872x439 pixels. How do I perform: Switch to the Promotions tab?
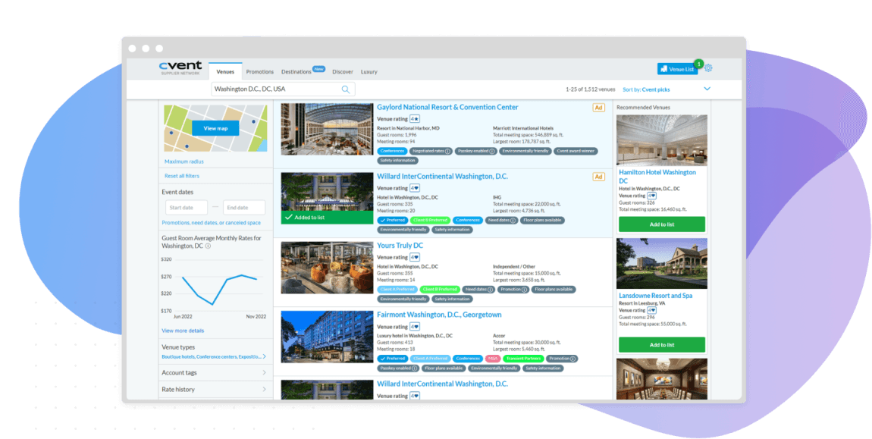click(x=259, y=72)
